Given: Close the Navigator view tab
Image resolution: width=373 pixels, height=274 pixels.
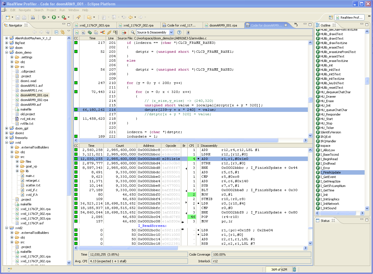Looking at the screenshot, I should [x=26, y=25].
